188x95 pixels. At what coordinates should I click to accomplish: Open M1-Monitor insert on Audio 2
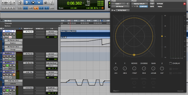coord(29,63)
